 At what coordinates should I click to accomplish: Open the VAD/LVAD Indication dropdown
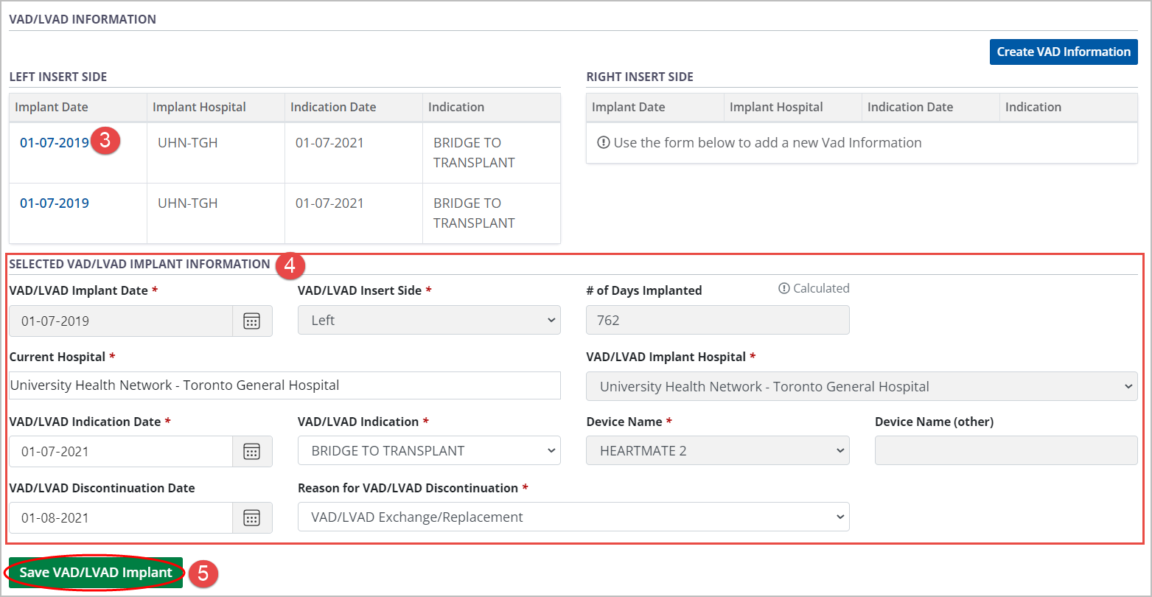[429, 451]
